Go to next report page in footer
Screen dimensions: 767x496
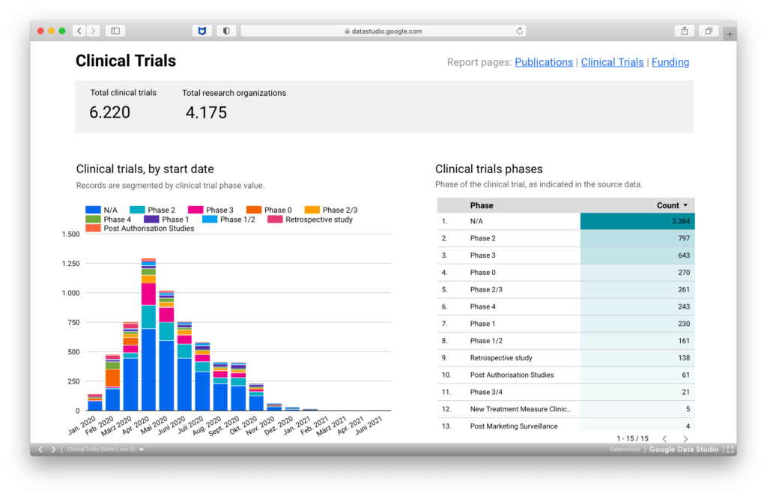(53, 449)
